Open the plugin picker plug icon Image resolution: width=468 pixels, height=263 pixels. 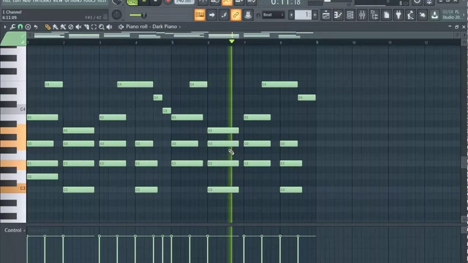tap(398, 15)
